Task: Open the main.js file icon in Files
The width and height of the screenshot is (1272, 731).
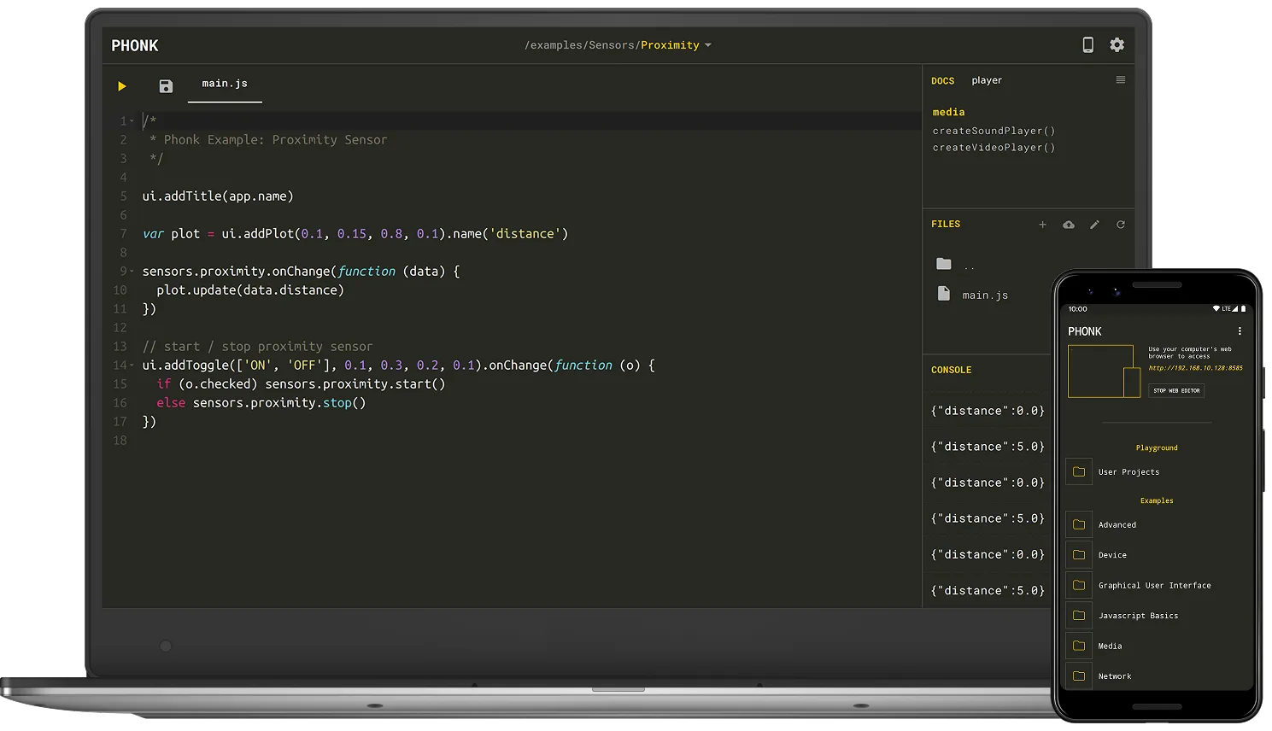Action: tap(944, 294)
